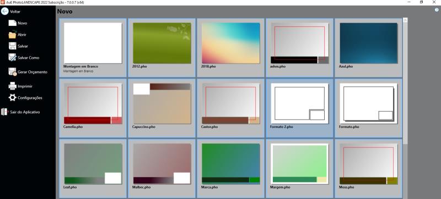
Task: Open the Abrir folder icon
Action: click(x=12, y=35)
